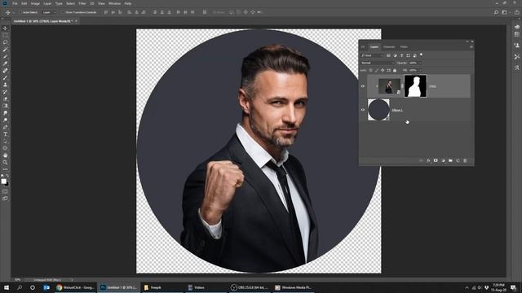
Task: Click the Change Screen Mode icon
Action: tap(5, 199)
